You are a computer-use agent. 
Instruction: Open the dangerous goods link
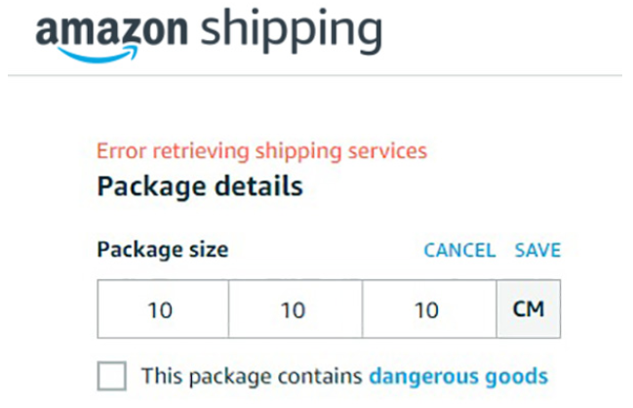coord(458,376)
